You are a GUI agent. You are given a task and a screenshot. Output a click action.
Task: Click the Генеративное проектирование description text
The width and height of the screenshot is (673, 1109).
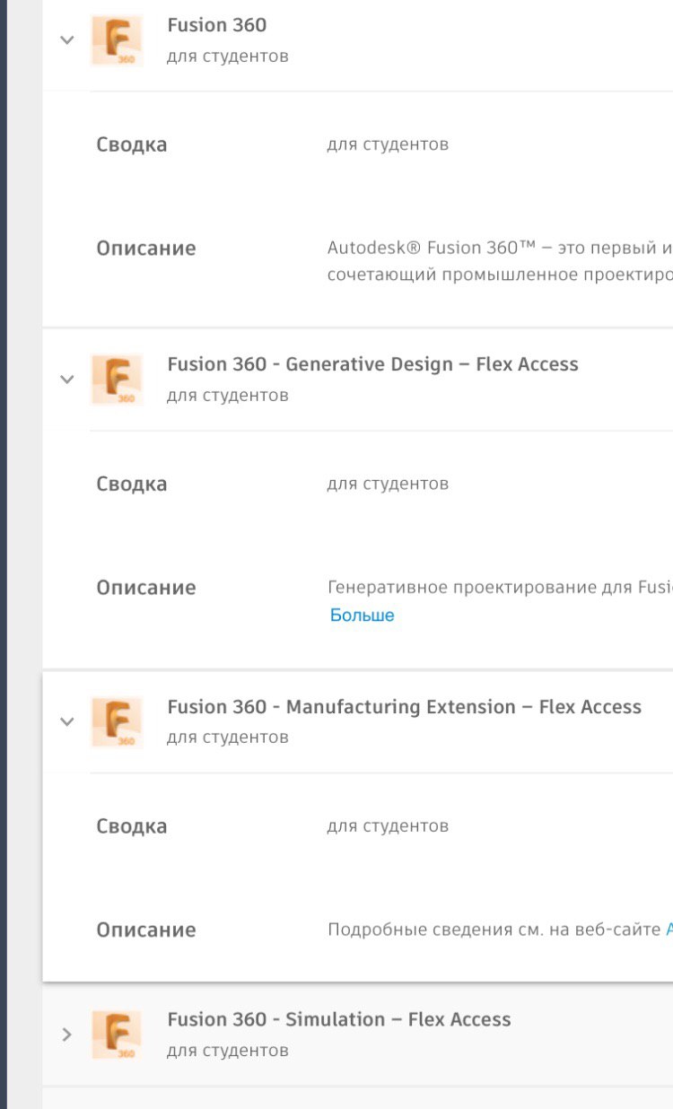click(x=500, y=588)
